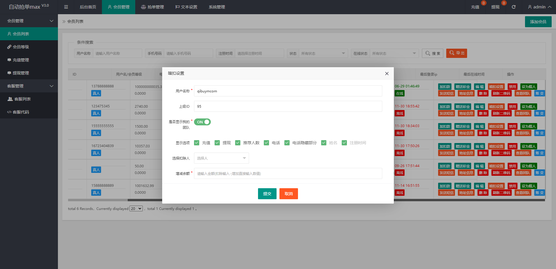Viewport: 556px width, 269px height.
Task: Click the 在线 status badge
Action: [400, 93]
